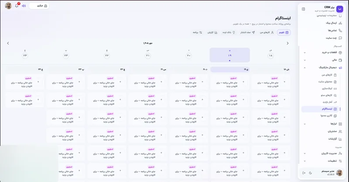Viewport: 349px width, 182px height.
Task: Open تماس‌ها (calls) phone icon
Action: pyautogui.click(x=340, y=30)
